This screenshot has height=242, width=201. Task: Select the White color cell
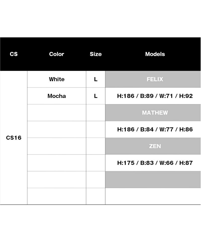57,79
